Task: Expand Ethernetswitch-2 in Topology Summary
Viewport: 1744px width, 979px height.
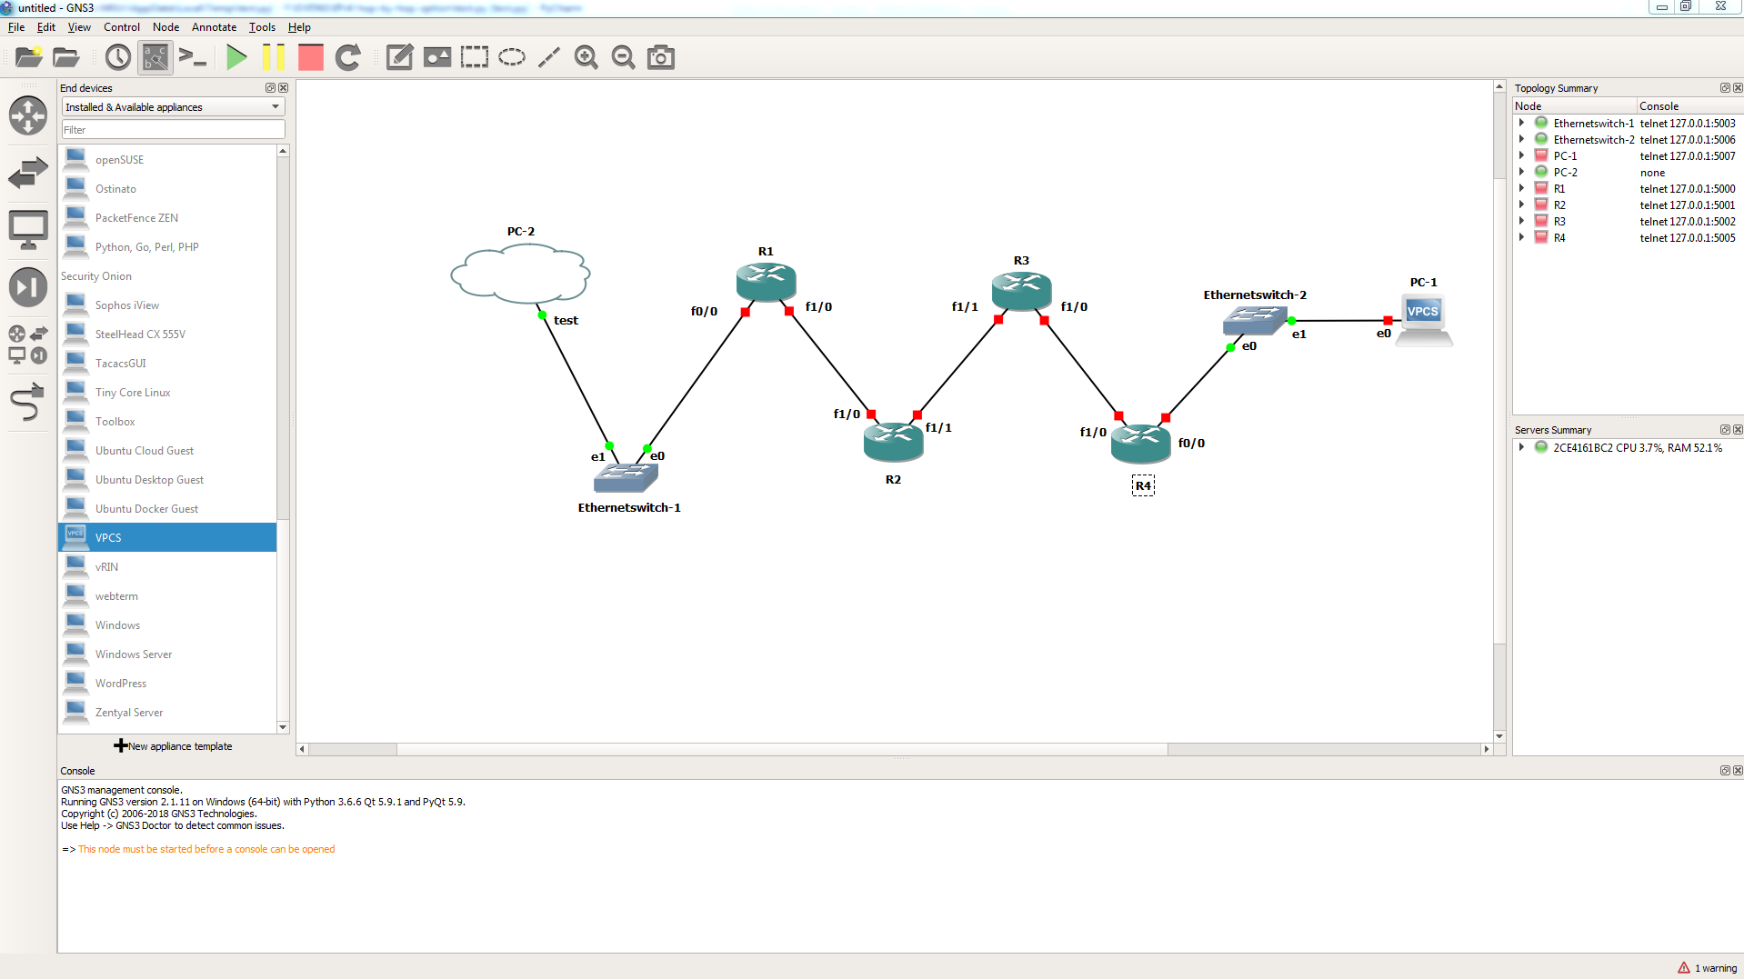Action: click(x=1521, y=139)
